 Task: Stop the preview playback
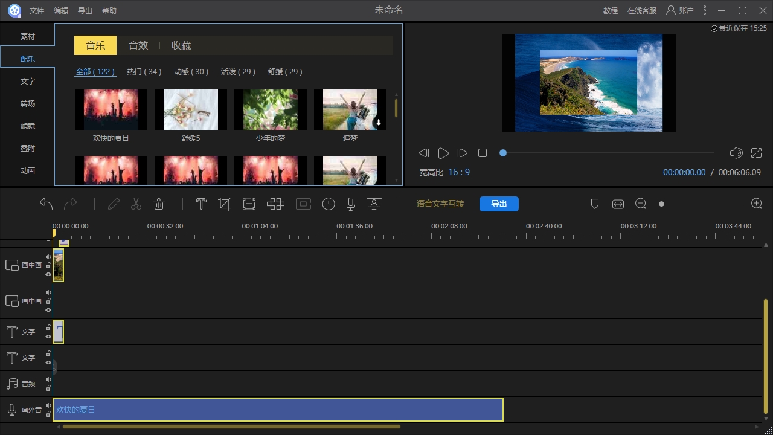pyautogui.click(x=483, y=153)
